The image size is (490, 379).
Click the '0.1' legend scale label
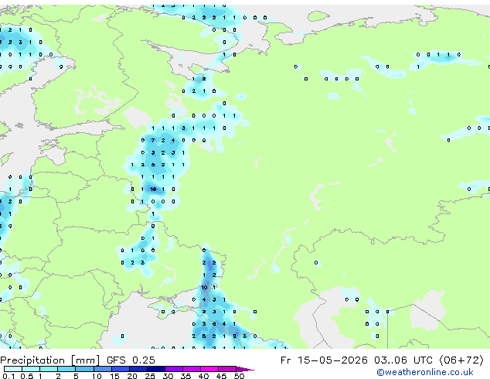(x=9, y=376)
